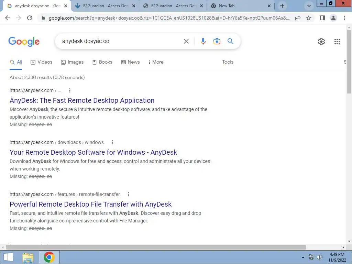Close the anydesk dosyac.oo tab
The height and width of the screenshot is (264, 352).
[66, 6]
